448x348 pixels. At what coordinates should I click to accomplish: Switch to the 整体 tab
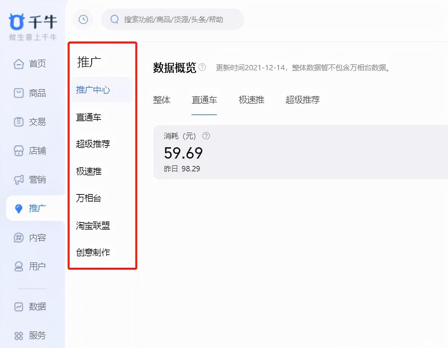162,100
